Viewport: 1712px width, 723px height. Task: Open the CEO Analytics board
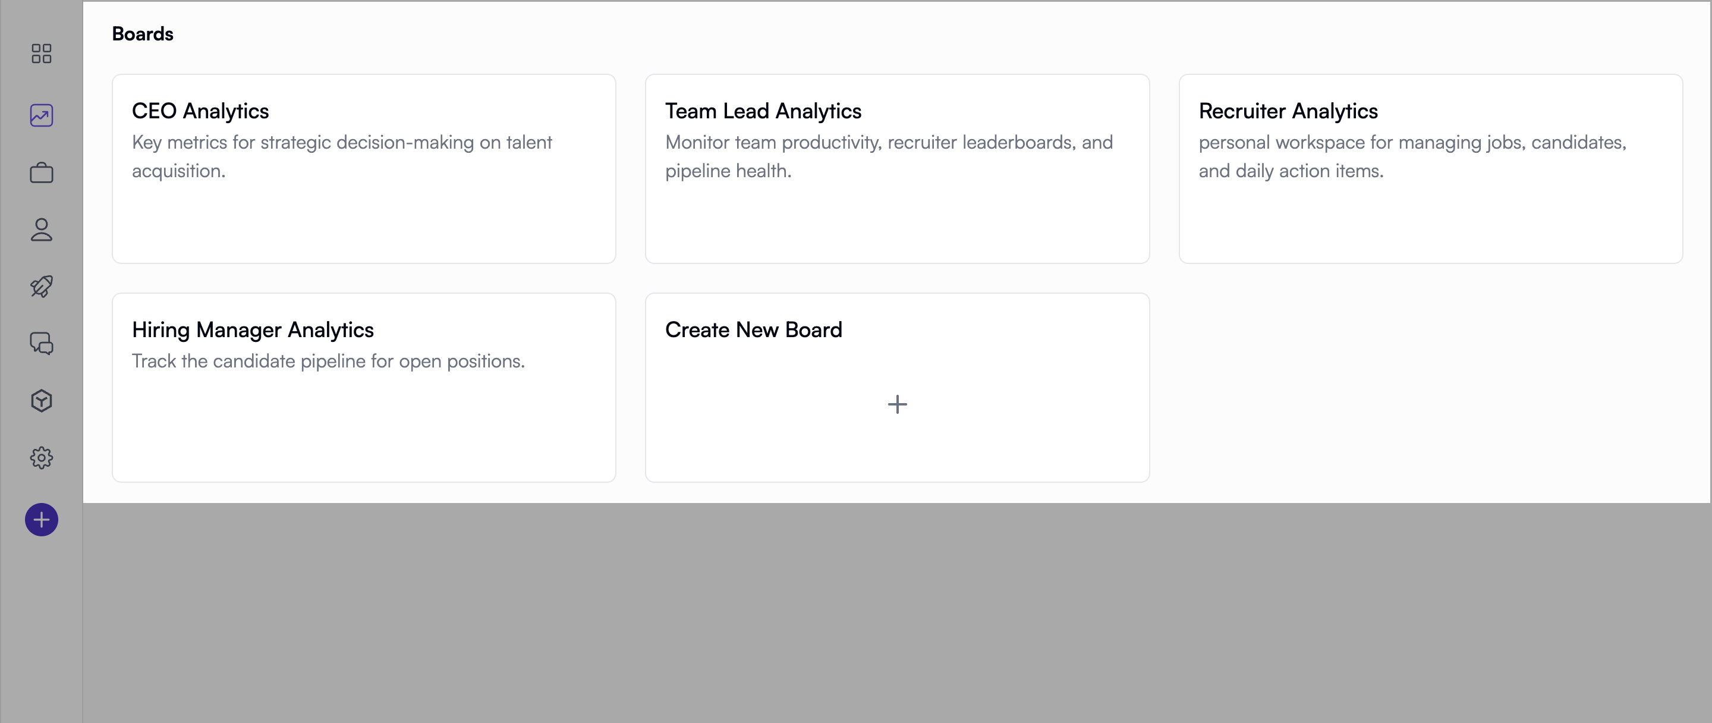point(364,169)
